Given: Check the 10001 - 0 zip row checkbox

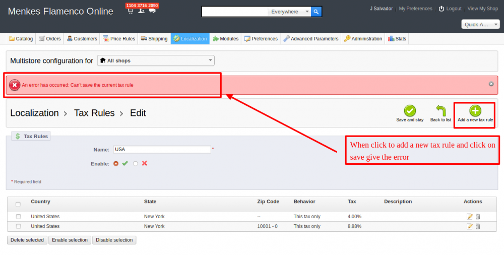Looking at the screenshot, I should [18, 226].
